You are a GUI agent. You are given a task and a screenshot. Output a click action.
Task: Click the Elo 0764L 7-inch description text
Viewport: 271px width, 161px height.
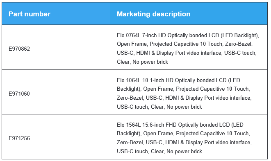tap(188, 49)
